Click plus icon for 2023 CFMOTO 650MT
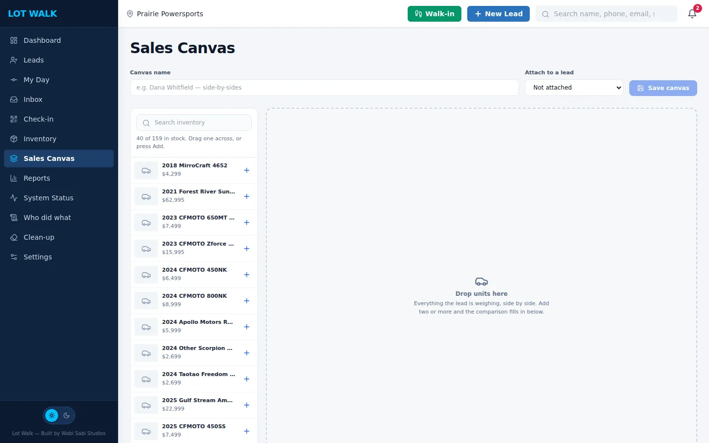709x443 pixels. point(247,222)
